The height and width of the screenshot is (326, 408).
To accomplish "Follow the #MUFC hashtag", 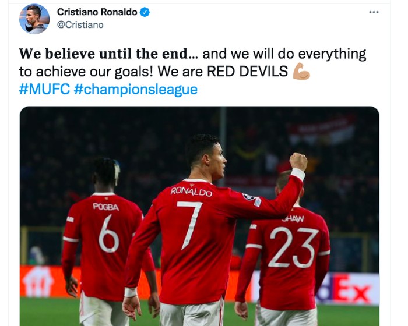I will tap(44, 90).
